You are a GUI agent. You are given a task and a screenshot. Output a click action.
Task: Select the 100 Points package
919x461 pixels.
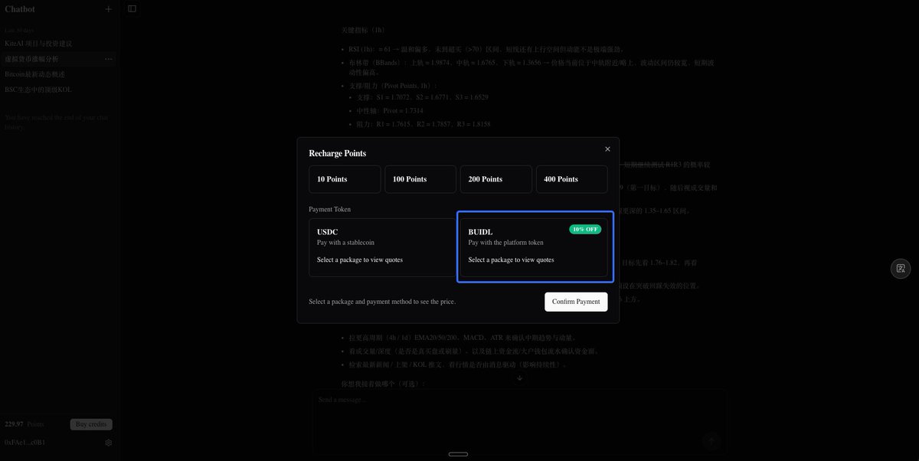(x=420, y=179)
